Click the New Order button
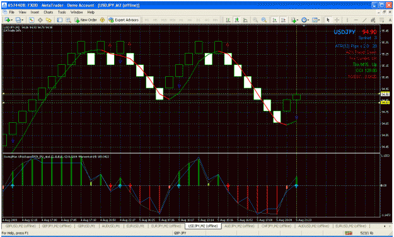Screen dimensions: 394x237 86,20
